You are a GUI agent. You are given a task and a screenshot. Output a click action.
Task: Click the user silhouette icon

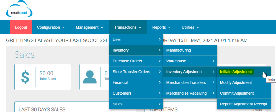(90, 77)
